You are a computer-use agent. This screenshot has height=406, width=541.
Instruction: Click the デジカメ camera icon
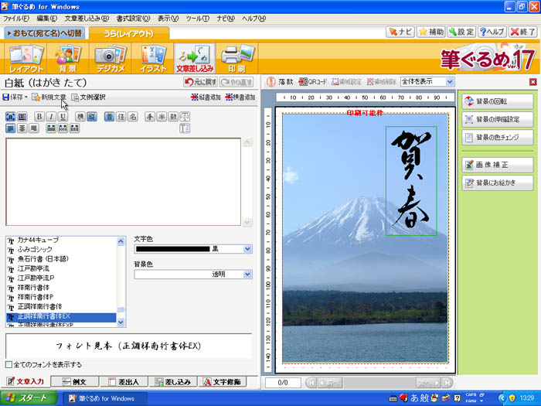(109, 58)
